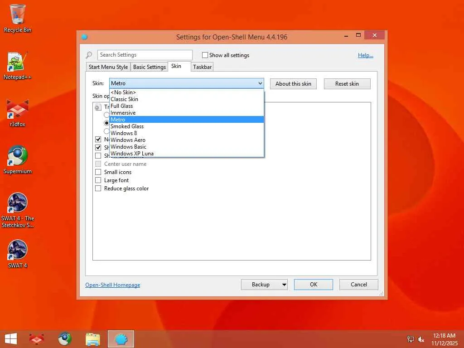Choose Windows Aero from the list
Viewport: 464px width, 348px height.
(x=186, y=140)
